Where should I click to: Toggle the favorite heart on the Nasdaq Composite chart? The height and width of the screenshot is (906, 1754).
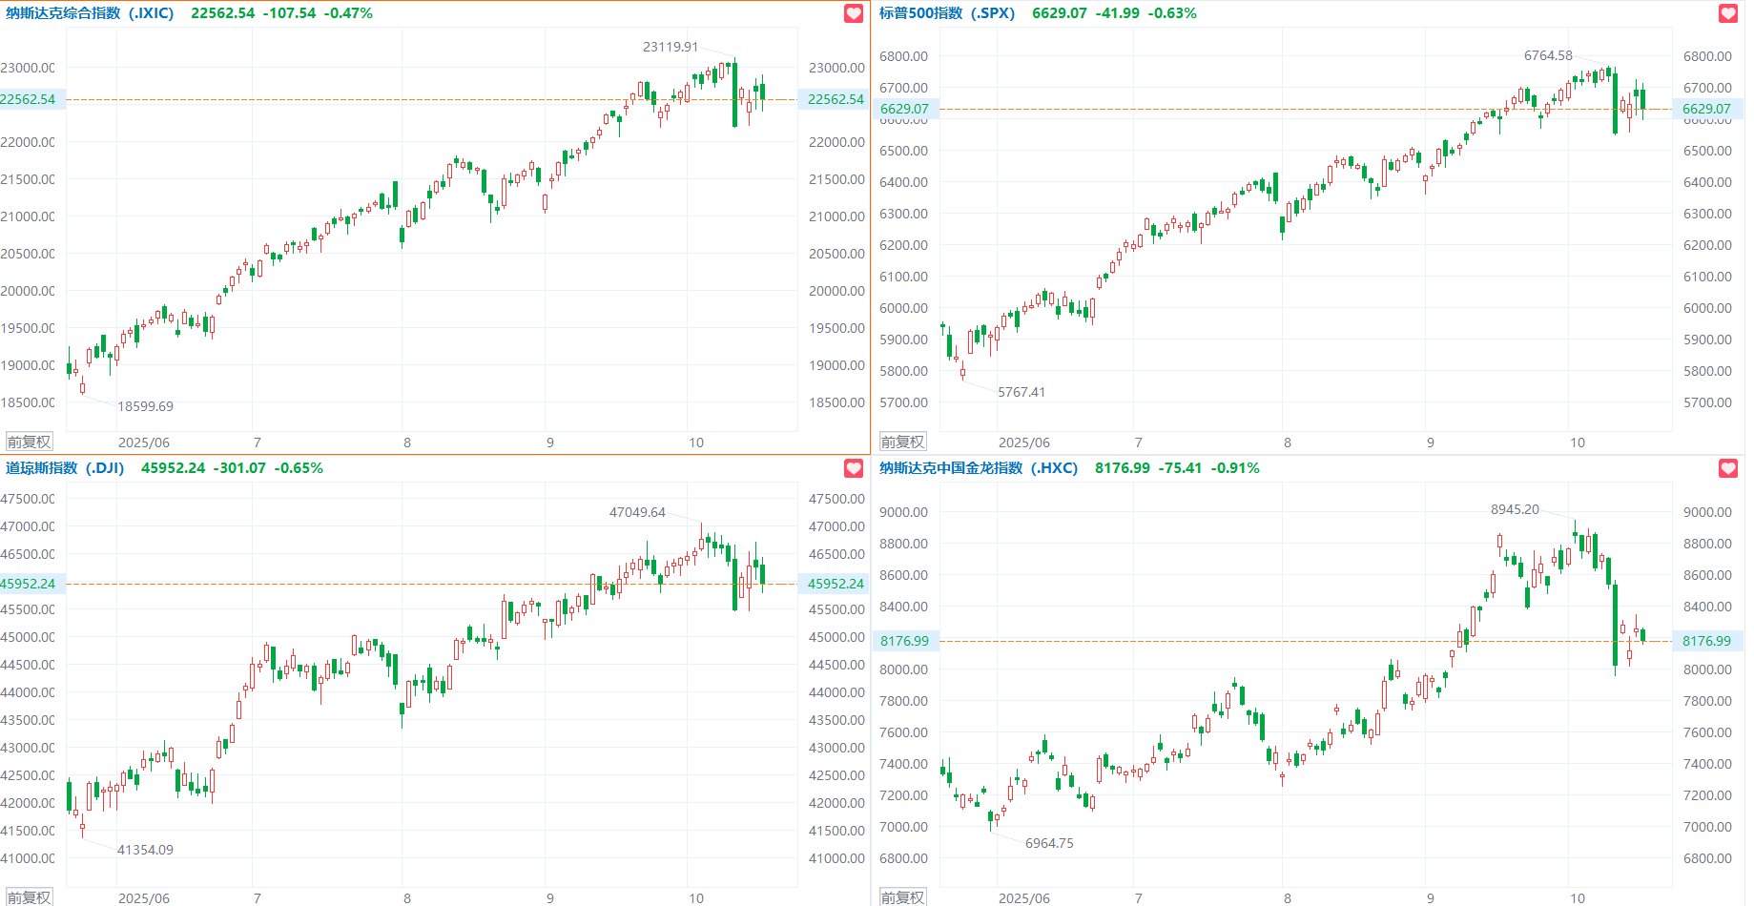tap(854, 13)
